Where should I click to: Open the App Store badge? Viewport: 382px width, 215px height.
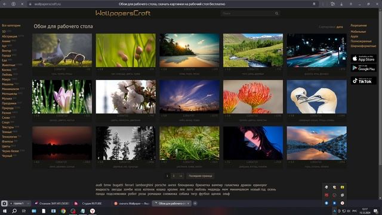coord(363,59)
